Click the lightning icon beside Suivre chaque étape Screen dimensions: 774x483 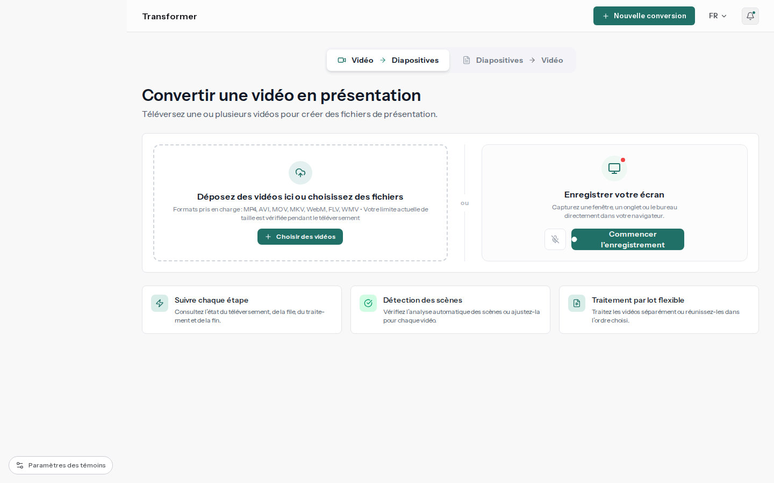(160, 303)
